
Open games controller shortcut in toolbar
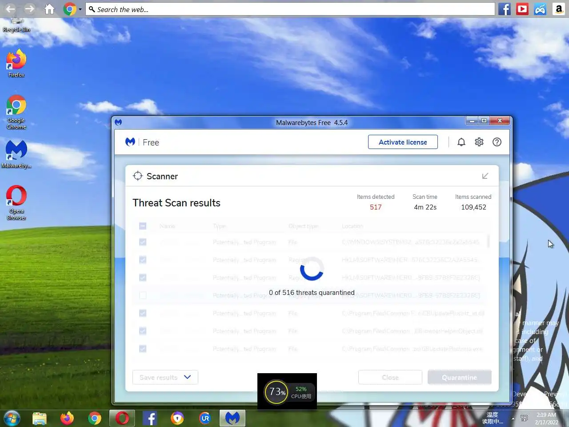[x=540, y=9]
